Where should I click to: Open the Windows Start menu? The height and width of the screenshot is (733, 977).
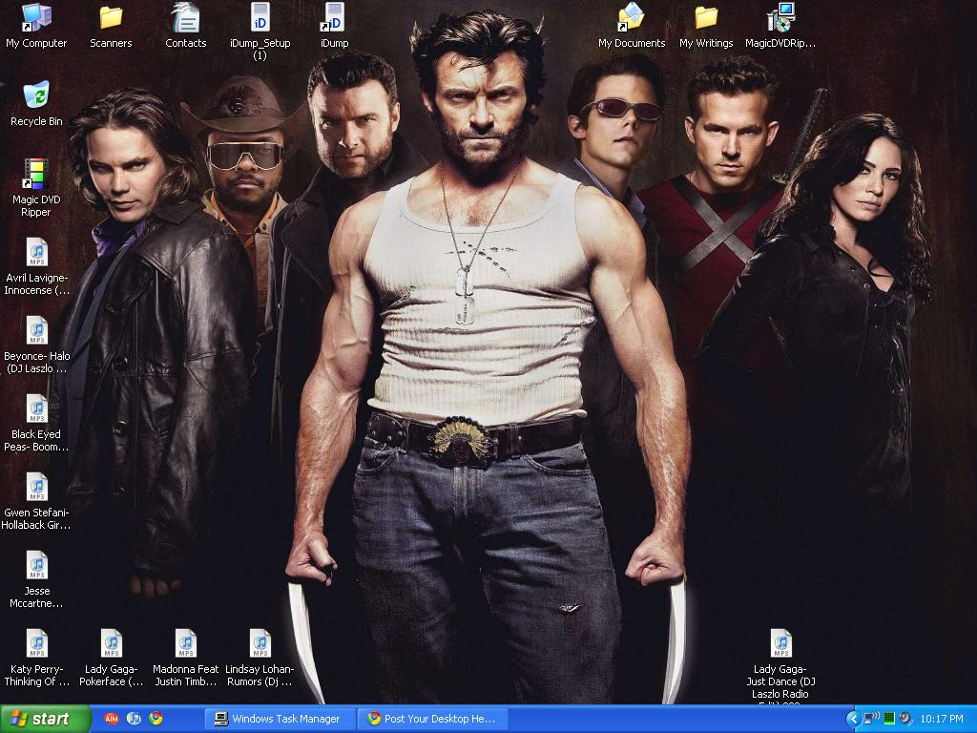(45, 719)
